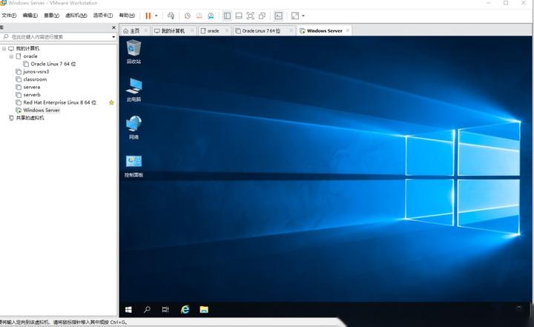The height and width of the screenshot is (327, 534).
Task: Select the oracle folder in the library
Action: 30,56
